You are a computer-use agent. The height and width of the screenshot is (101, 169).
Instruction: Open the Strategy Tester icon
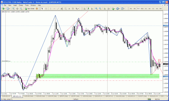tap(21, 9)
